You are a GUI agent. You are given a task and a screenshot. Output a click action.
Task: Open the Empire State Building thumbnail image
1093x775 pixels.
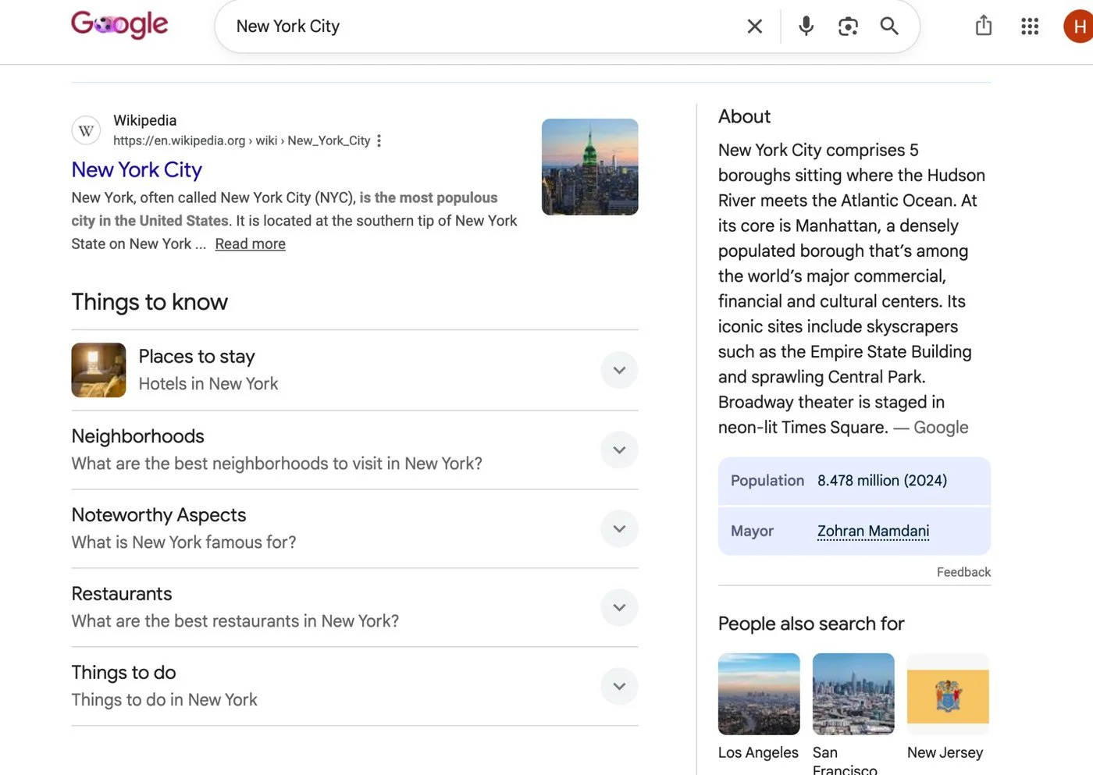coord(590,167)
